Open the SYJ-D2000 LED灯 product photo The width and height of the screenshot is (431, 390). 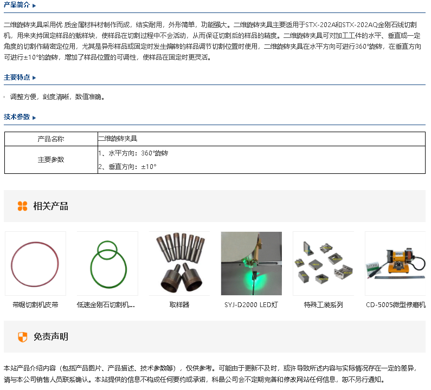pos(251,263)
